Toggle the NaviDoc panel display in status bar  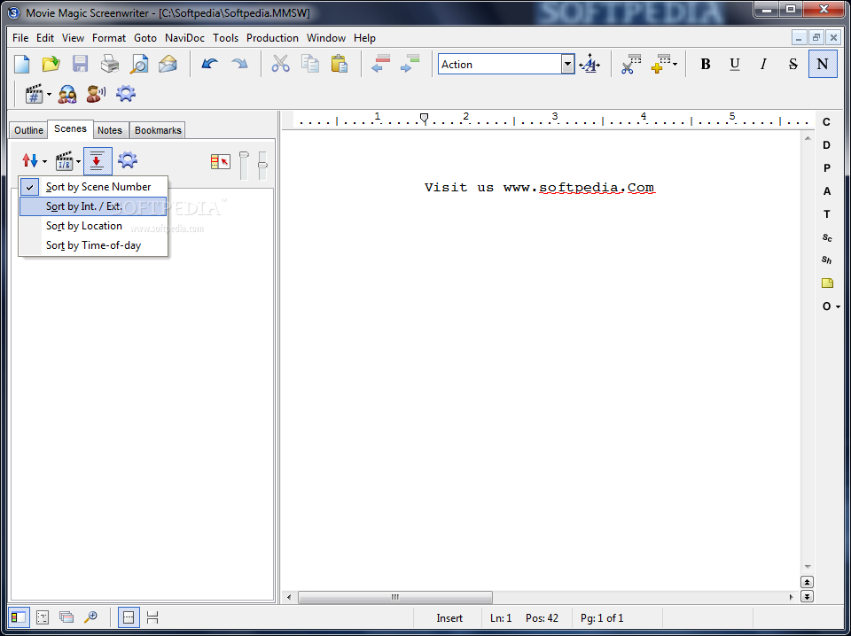pos(19,617)
